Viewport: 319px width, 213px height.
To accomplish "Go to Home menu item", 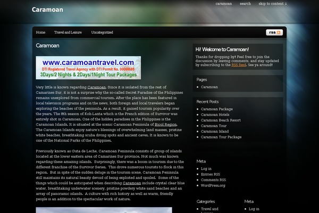I will [40, 32].
